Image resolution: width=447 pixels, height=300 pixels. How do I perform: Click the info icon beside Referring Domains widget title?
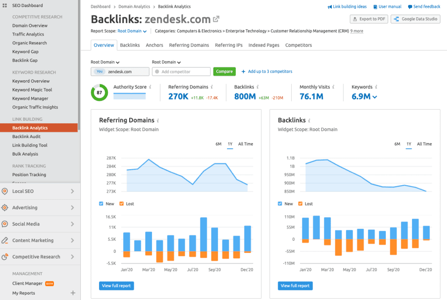pos(158,121)
